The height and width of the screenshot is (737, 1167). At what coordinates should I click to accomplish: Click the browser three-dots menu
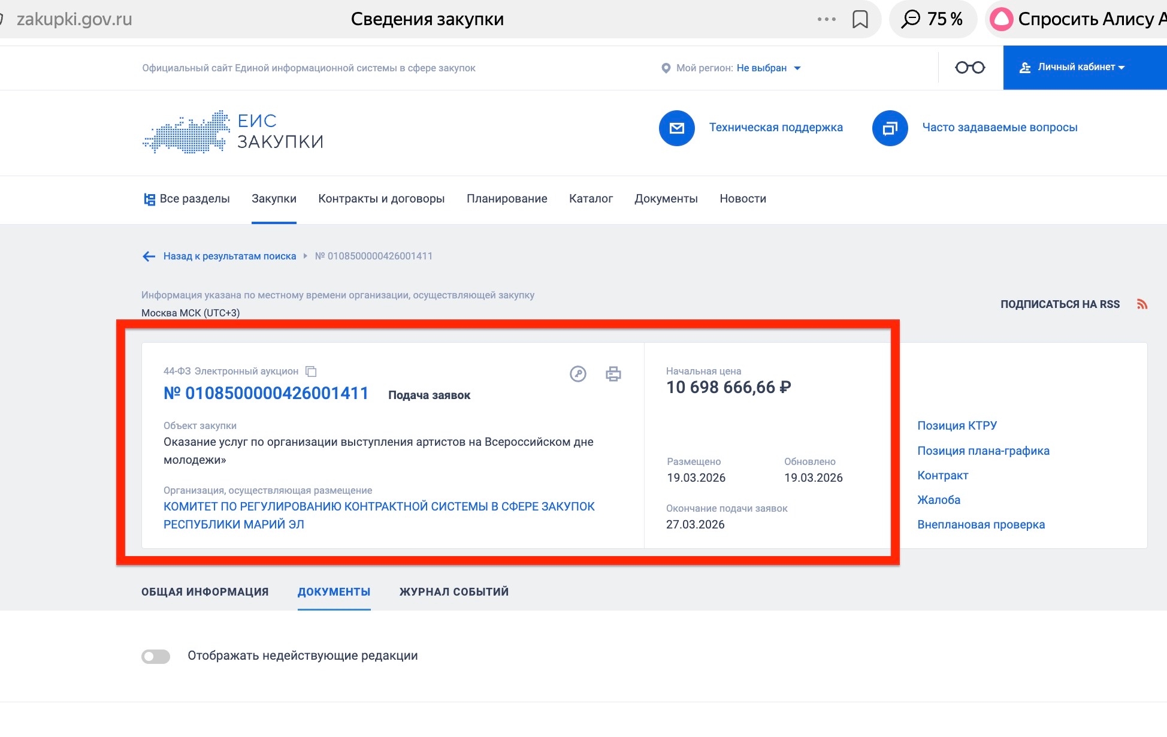coord(826,19)
